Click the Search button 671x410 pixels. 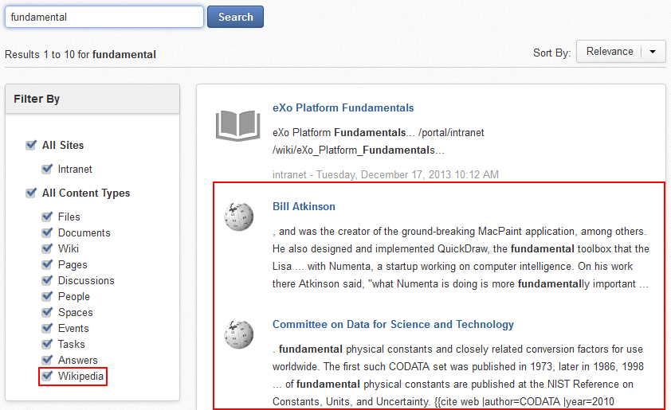pyautogui.click(x=235, y=17)
